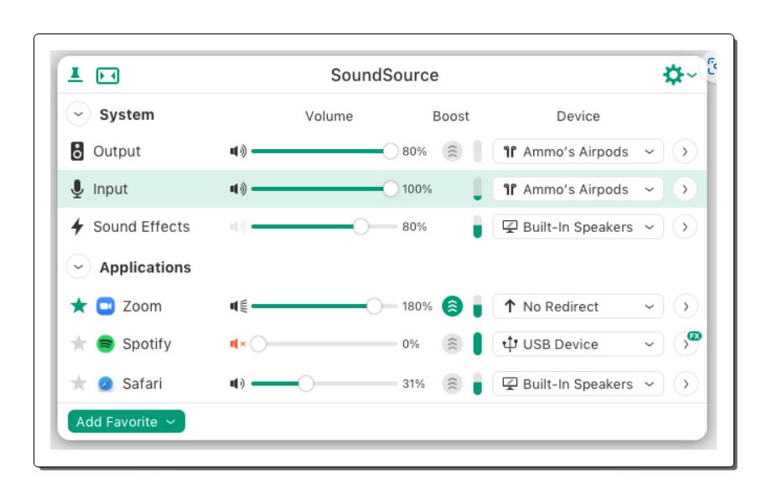Click the Spotify app icon
The height and width of the screenshot is (500, 767).
(105, 344)
